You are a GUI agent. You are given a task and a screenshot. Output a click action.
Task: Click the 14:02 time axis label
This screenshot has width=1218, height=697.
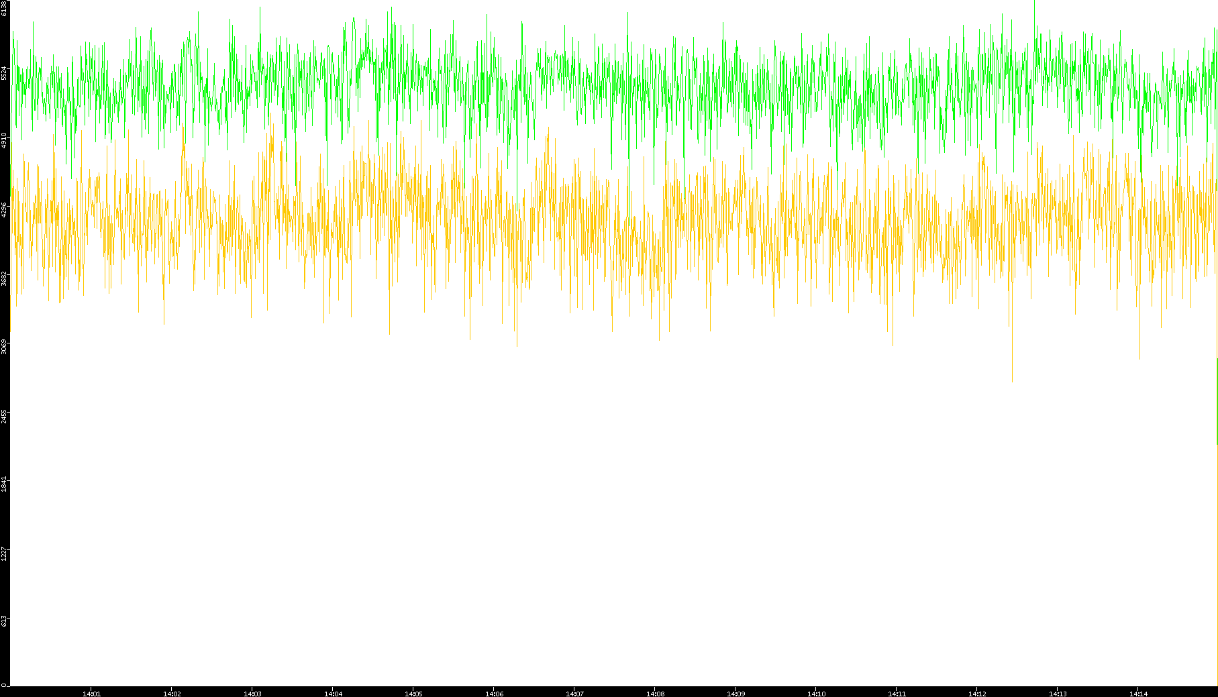[172, 693]
